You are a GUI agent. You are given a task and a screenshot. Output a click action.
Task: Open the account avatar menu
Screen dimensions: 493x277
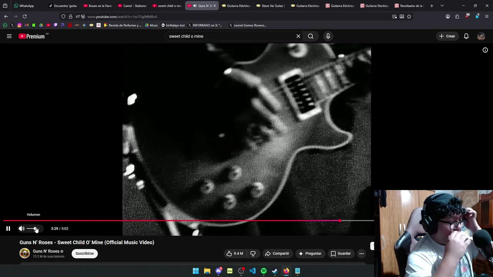tap(481, 36)
